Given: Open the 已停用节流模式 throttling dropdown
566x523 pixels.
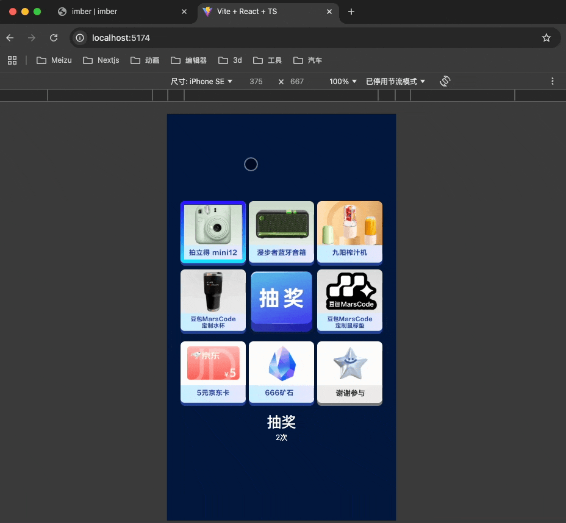Looking at the screenshot, I should pyautogui.click(x=395, y=82).
